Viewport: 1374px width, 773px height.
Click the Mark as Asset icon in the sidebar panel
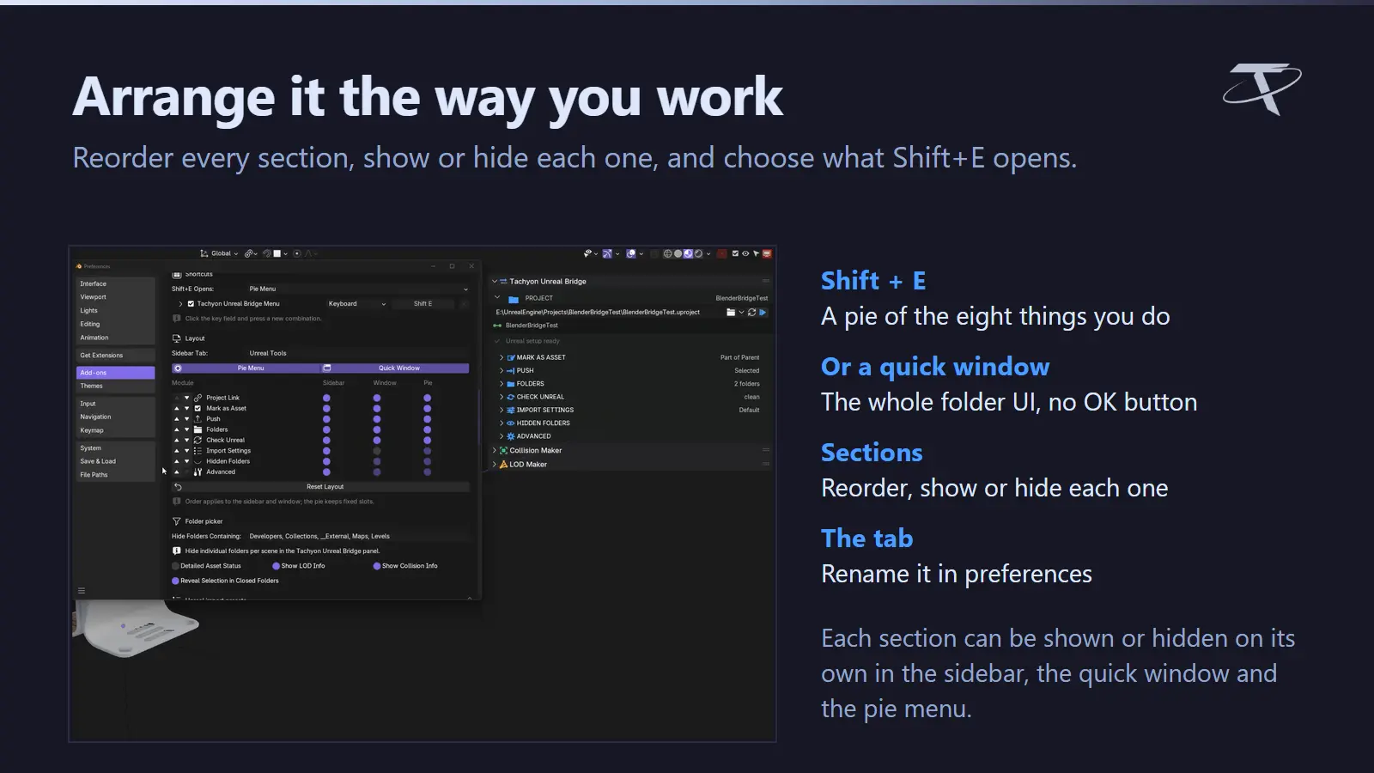[x=511, y=357]
